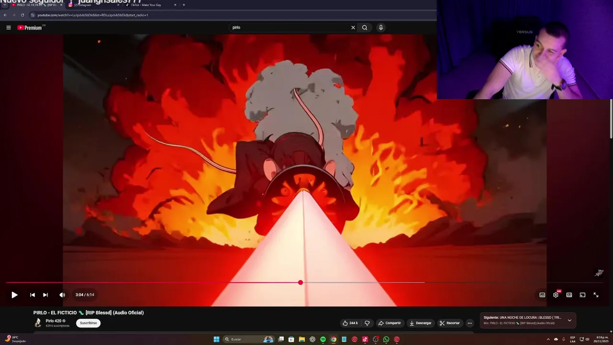Screen dimensions: 613x345
Task: Enter fullscreen mode in the player
Action: (x=596, y=295)
